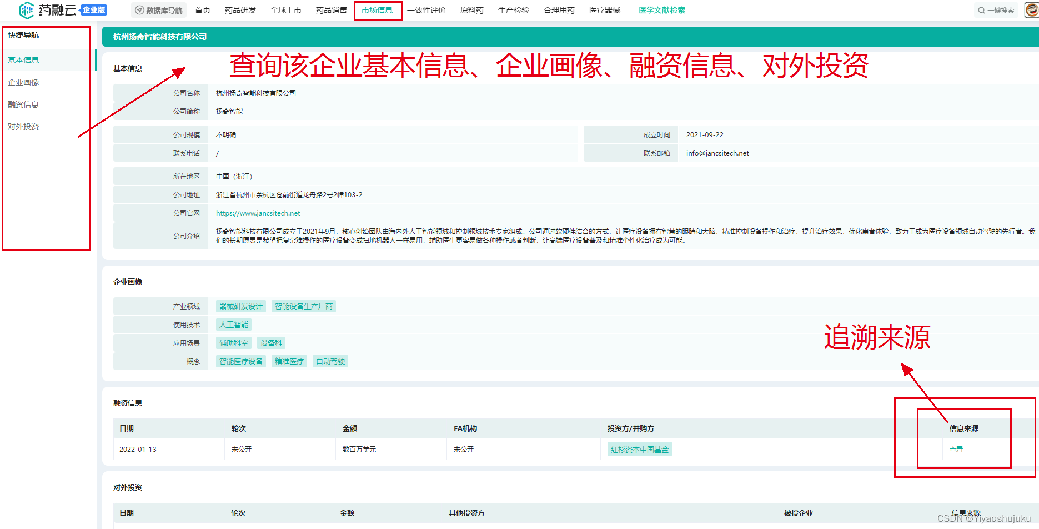Click the 企业版 badge

coord(94,10)
